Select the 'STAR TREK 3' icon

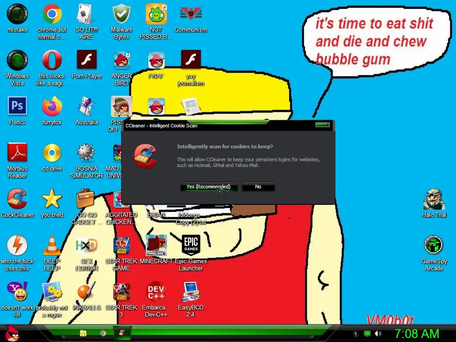pos(121,299)
